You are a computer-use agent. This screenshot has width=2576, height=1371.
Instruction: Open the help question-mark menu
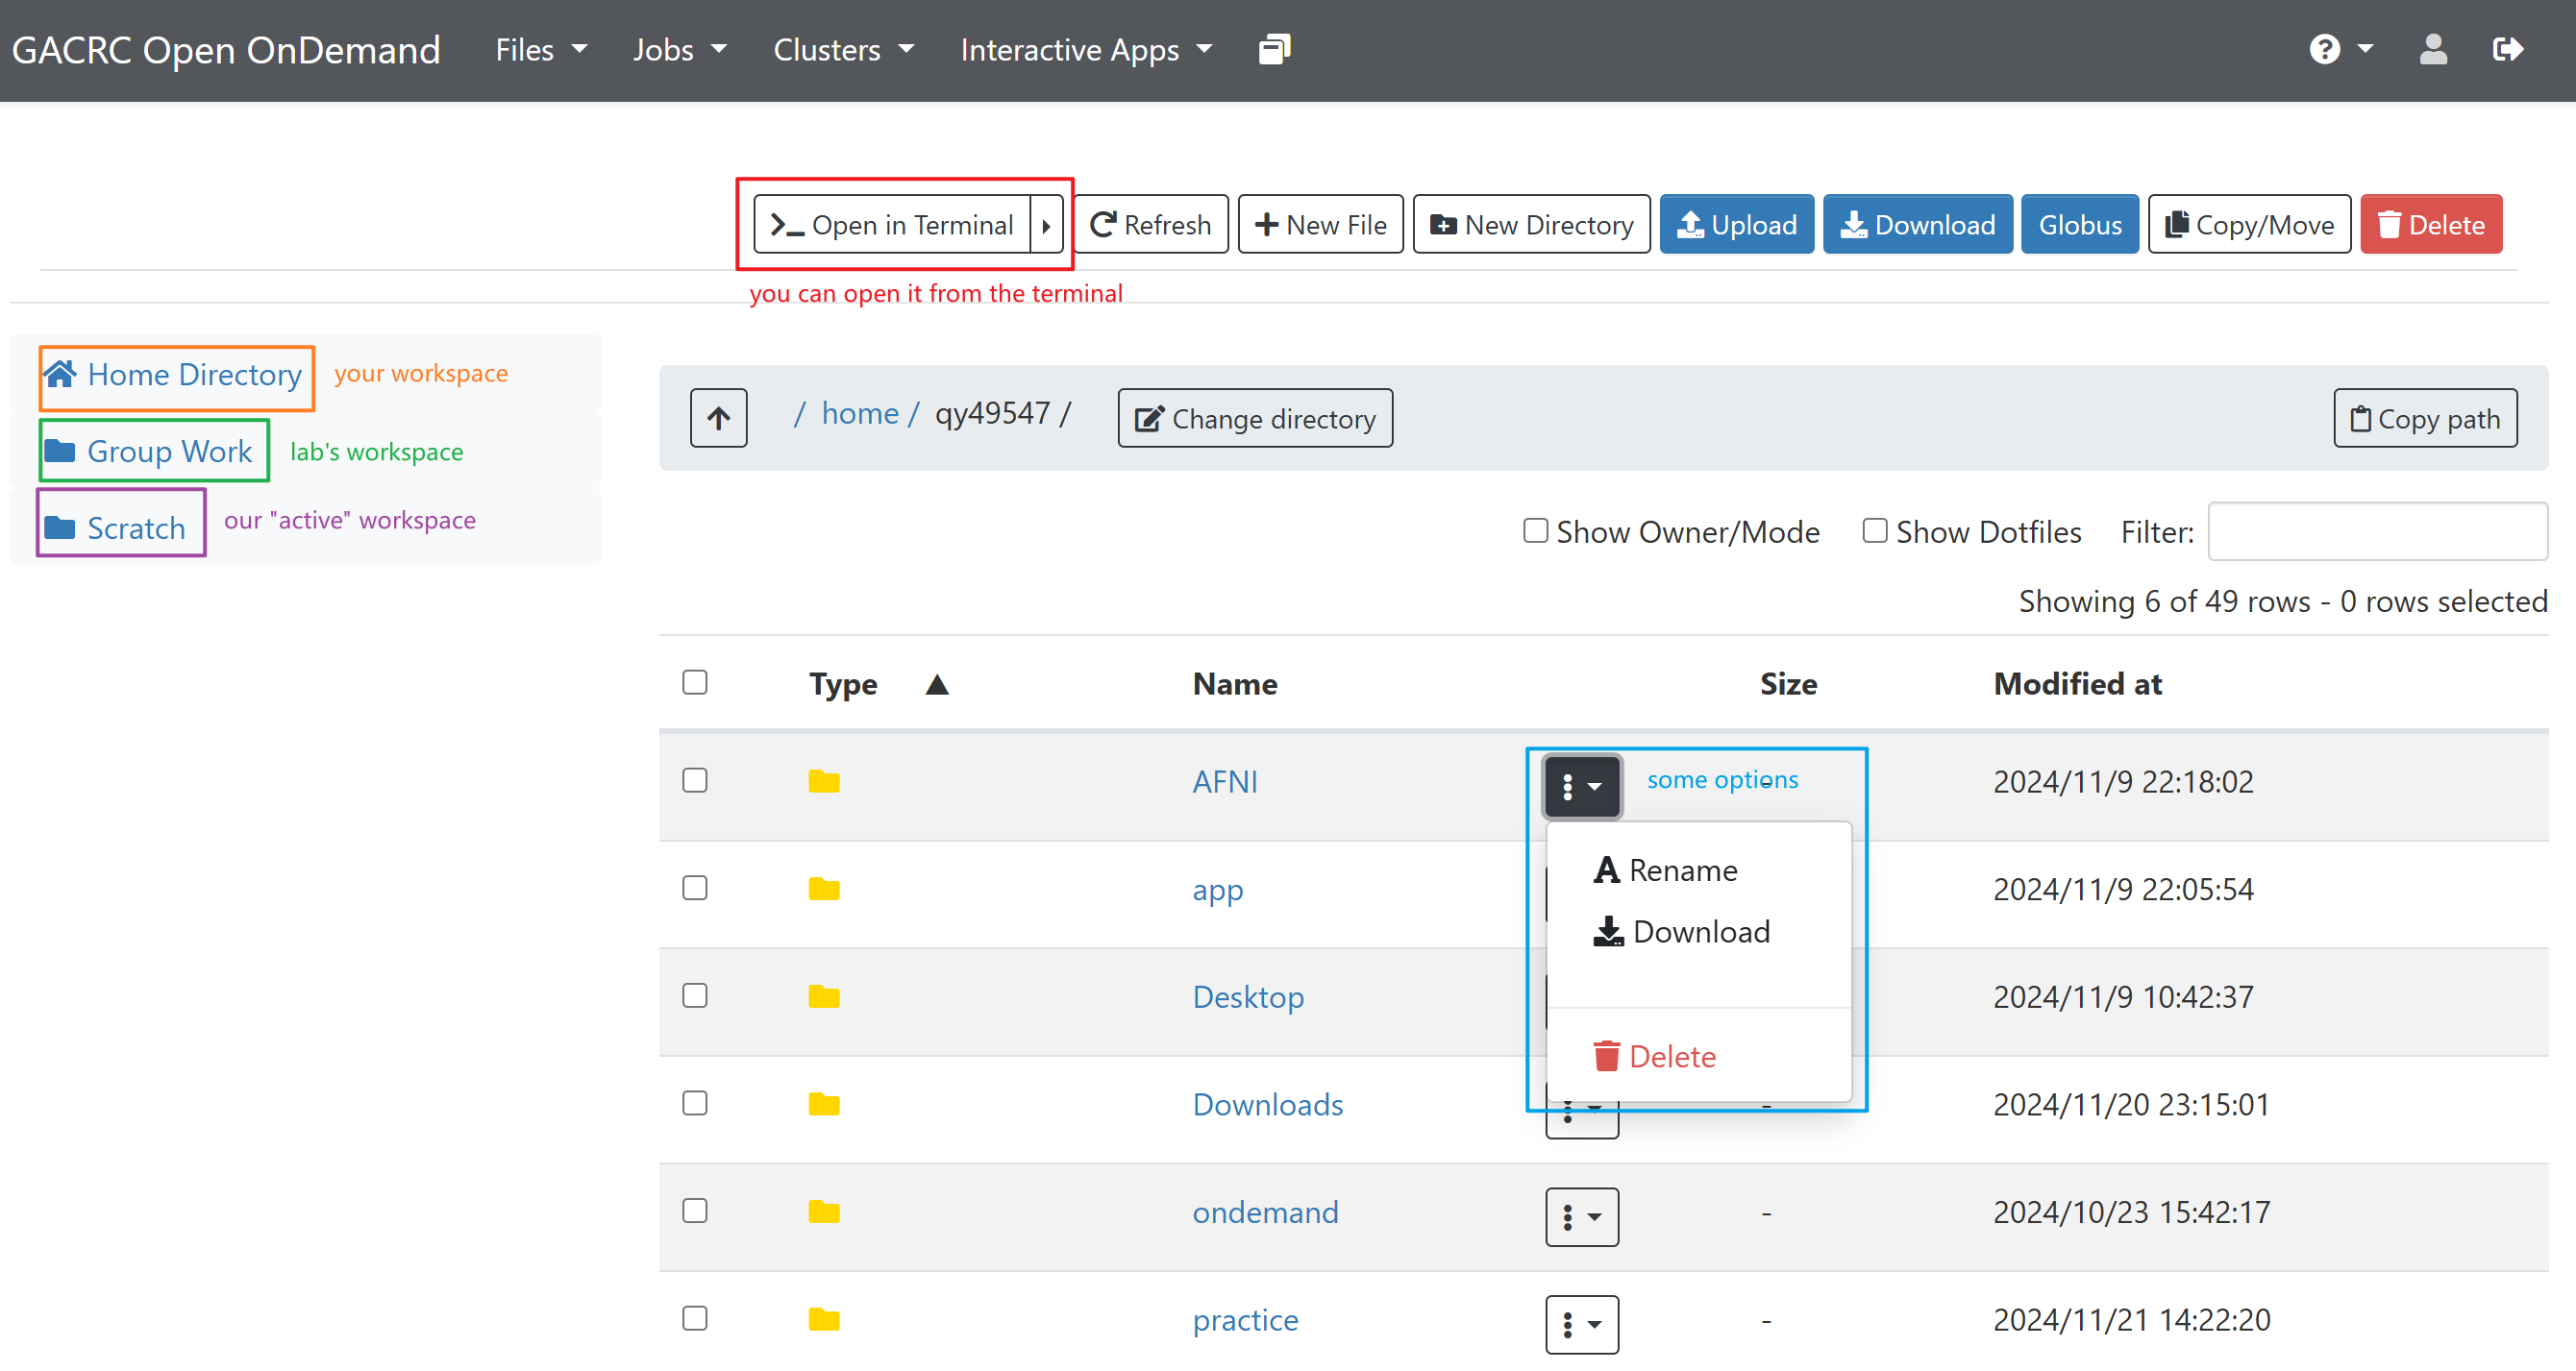point(2340,49)
